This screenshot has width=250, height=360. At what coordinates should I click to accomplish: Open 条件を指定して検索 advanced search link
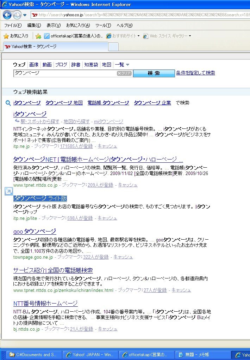coord(195,73)
